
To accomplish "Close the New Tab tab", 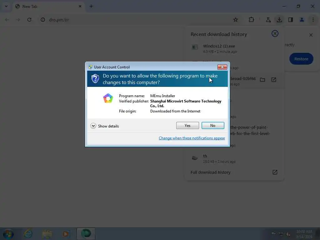I will pyautogui.click(x=80, y=6).
